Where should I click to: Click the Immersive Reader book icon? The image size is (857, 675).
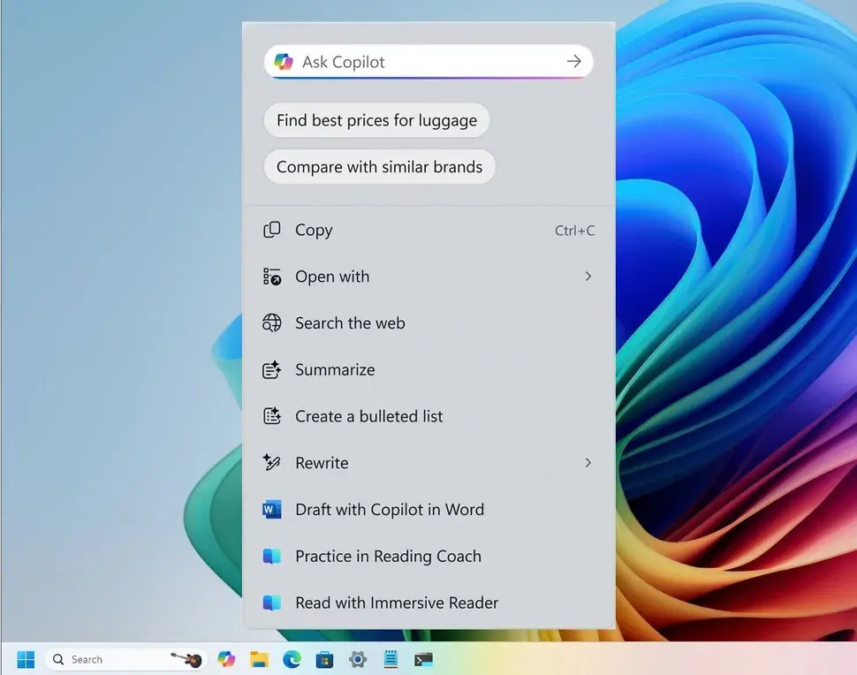point(271,603)
